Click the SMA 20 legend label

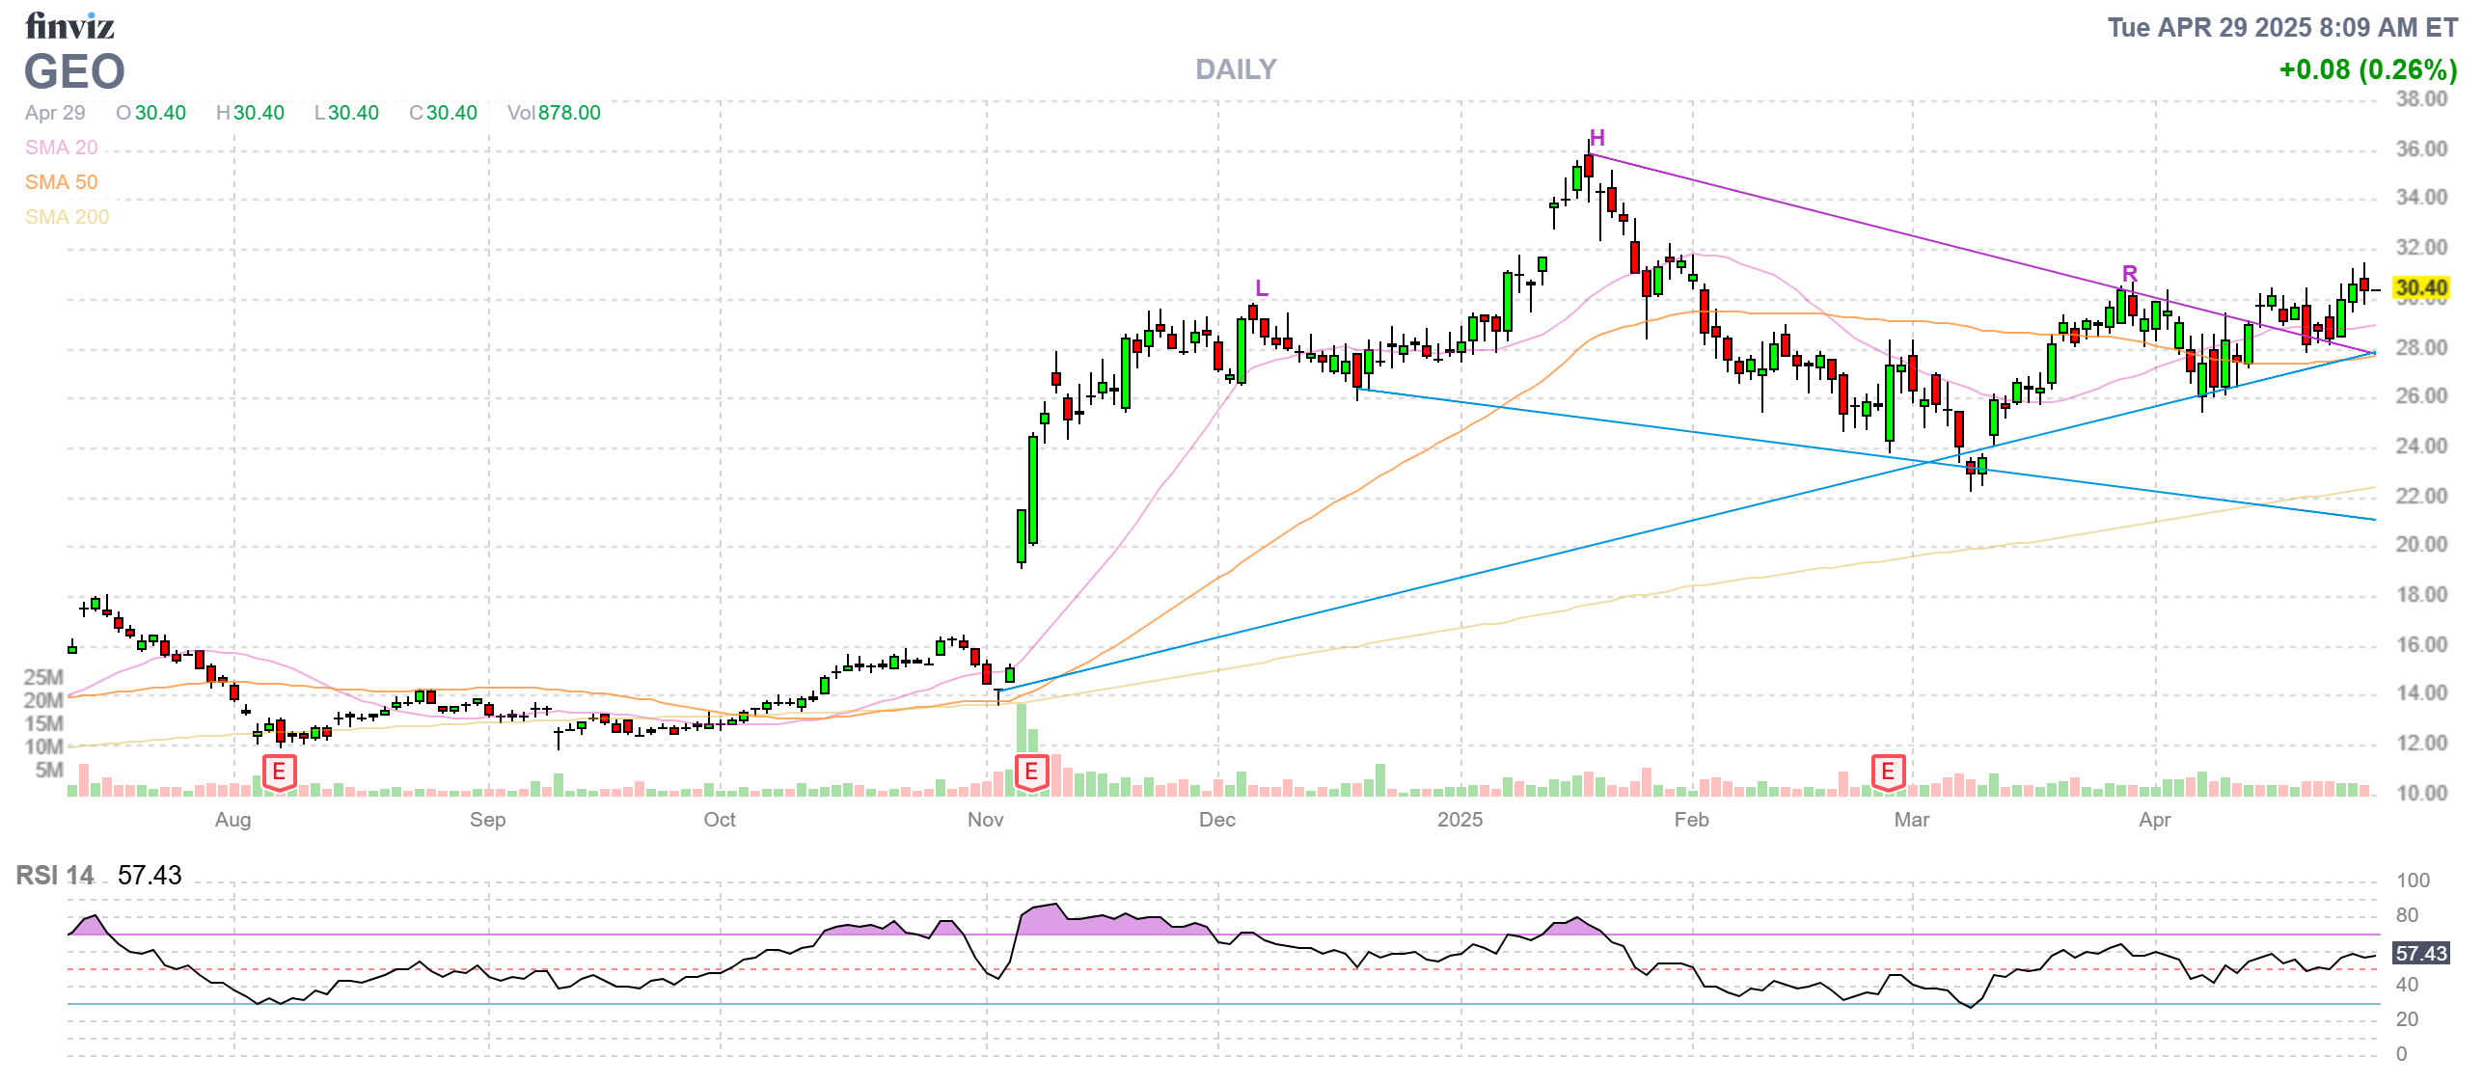coord(61,148)
